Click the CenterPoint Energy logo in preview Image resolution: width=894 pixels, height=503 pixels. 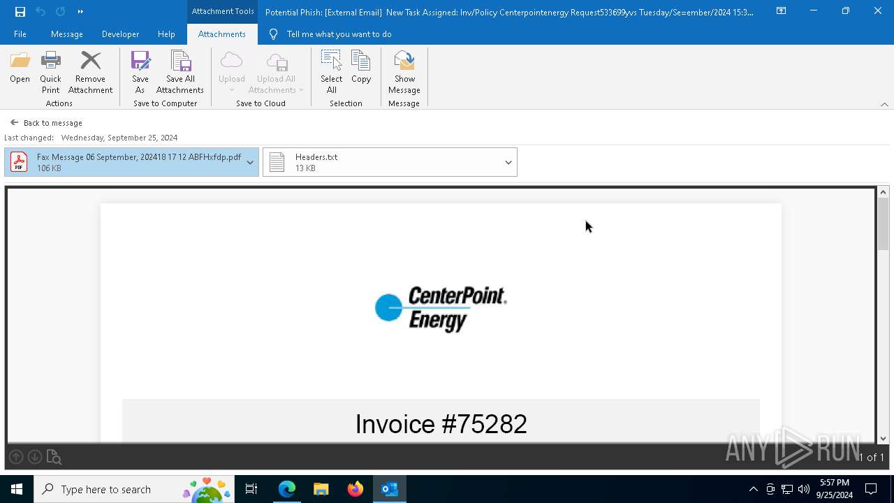(x=441, y=308)
